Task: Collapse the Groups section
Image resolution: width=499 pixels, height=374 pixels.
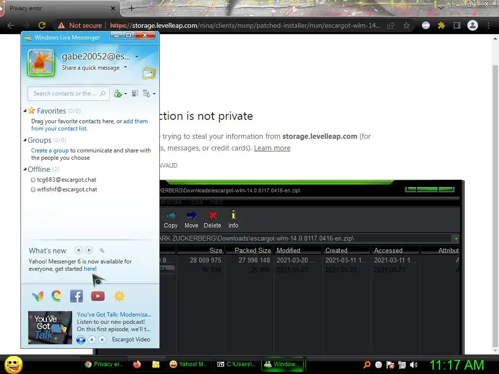Action: (x=25, y=140)
